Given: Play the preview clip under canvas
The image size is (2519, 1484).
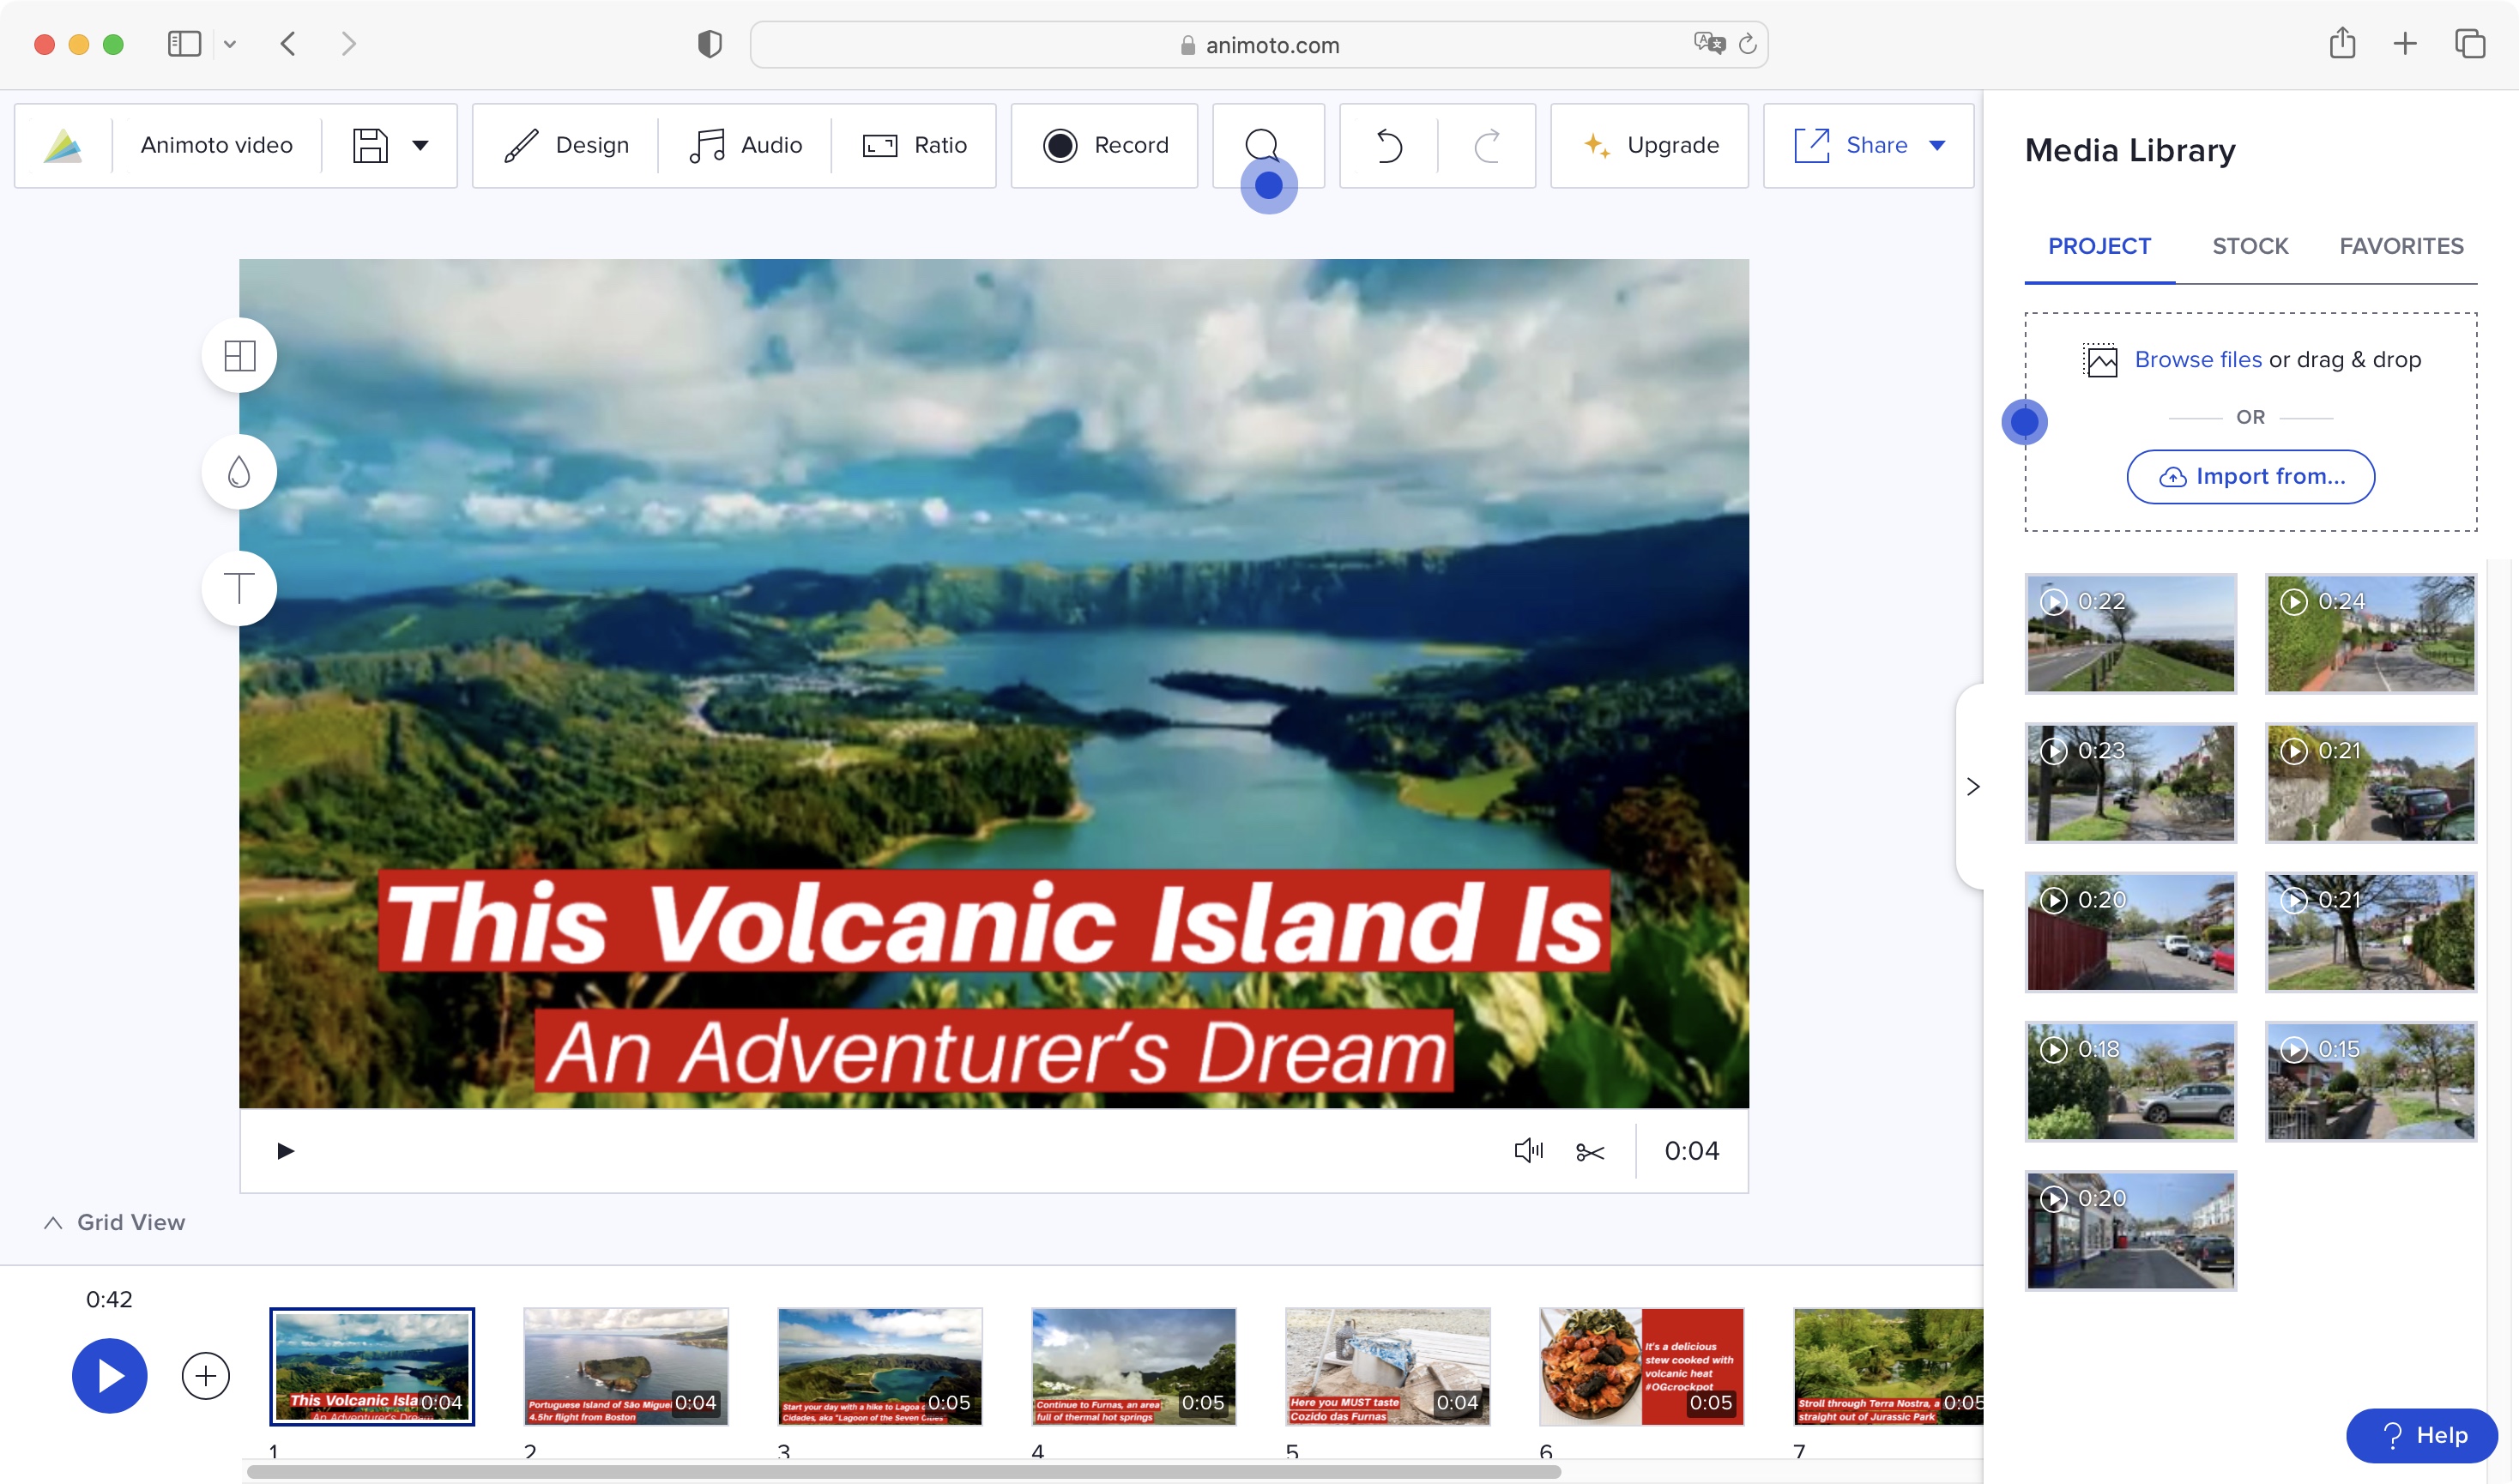Looking at the screenshot, I should point(285,1151).
